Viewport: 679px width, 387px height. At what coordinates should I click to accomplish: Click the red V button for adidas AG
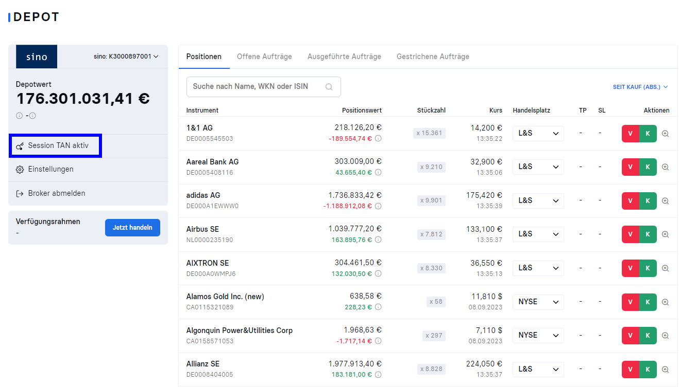(631, 201)
